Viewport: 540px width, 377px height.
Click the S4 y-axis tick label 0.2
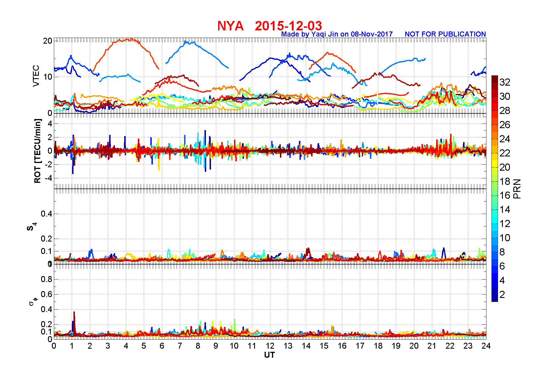tap(47, 239)
